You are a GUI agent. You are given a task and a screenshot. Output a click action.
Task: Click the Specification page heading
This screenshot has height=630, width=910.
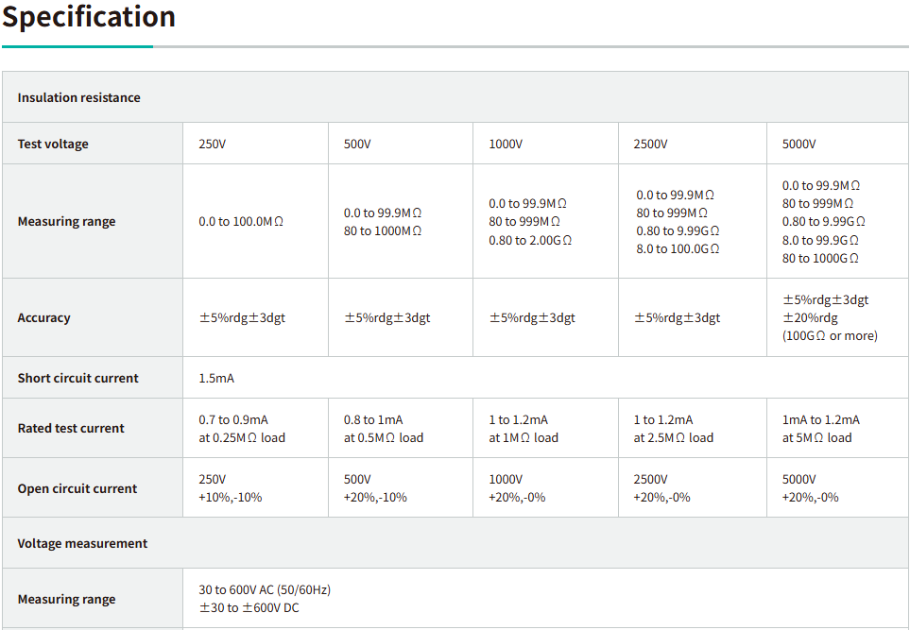pos(89,17)
